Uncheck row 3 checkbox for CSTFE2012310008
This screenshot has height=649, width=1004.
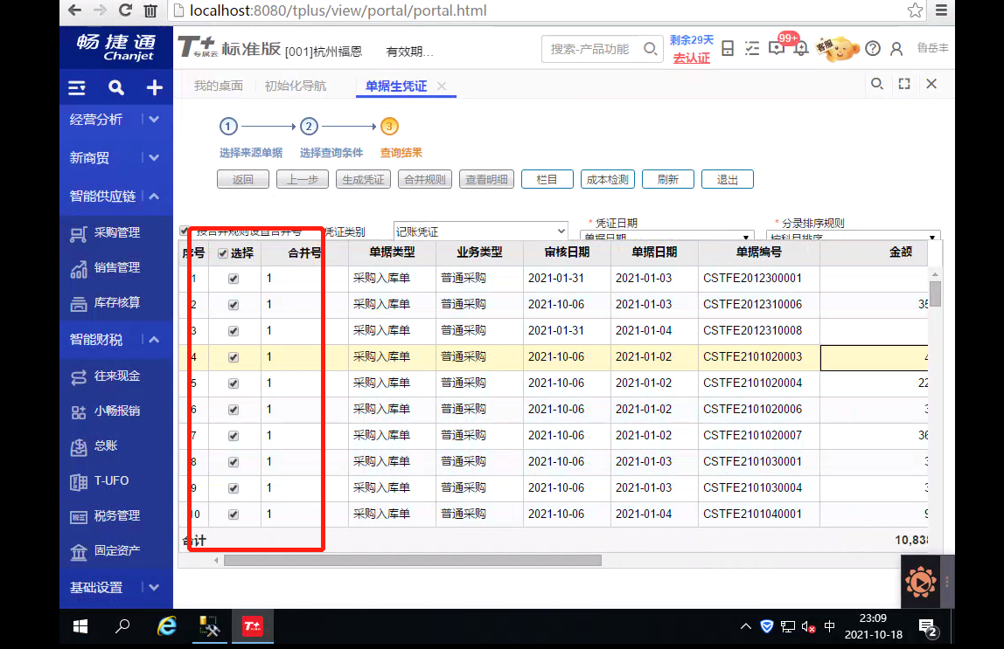234,331
